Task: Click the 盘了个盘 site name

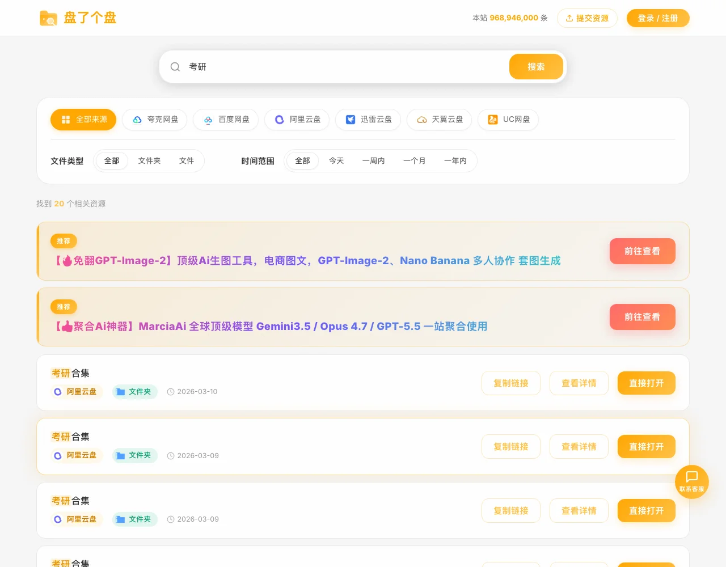Action: pos(90,18)
